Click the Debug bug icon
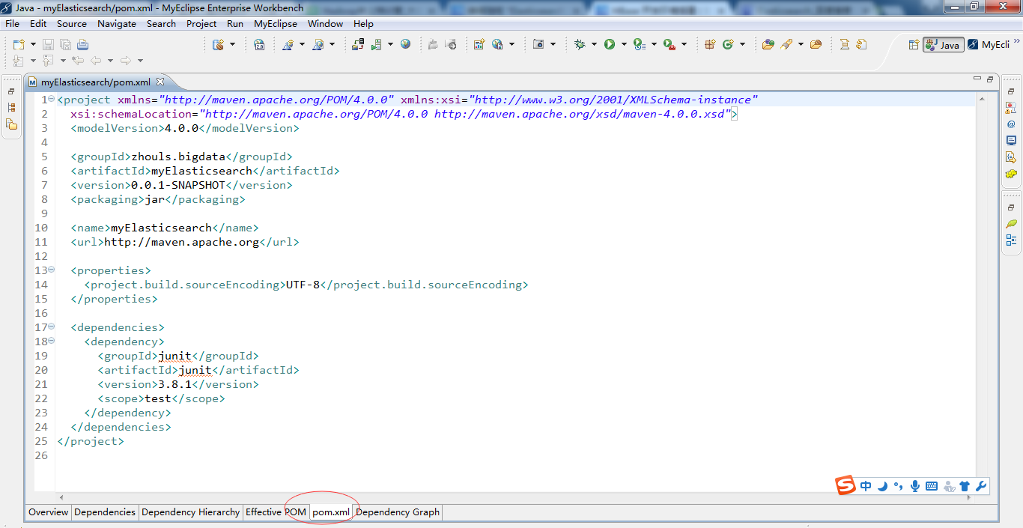1023x528 pixels. 580,44
